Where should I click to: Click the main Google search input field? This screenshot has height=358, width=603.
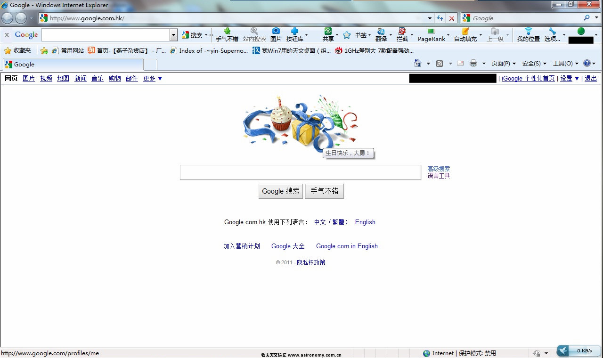point(301,172)
